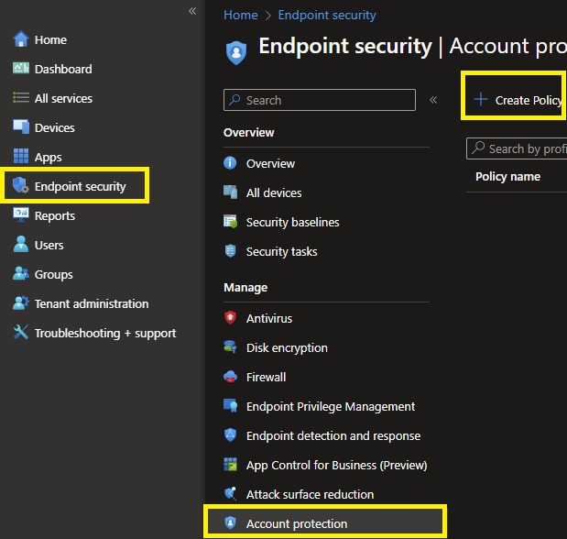Image resolution: width=567 pixels, height=539 pixels.
Task: Click the Firewall icon under Manage
Action: [230, 377]
